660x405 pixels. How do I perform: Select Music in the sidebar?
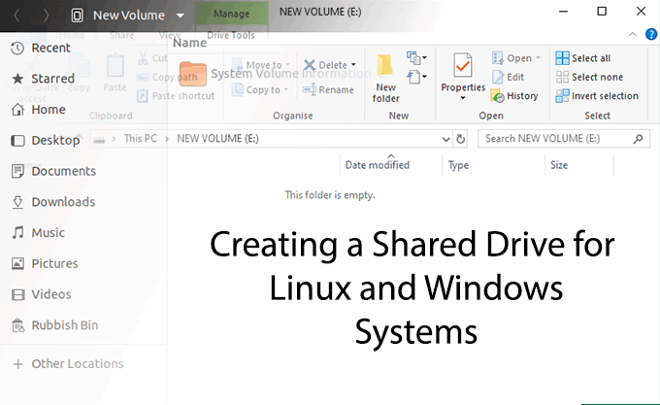tap(48, 233)
